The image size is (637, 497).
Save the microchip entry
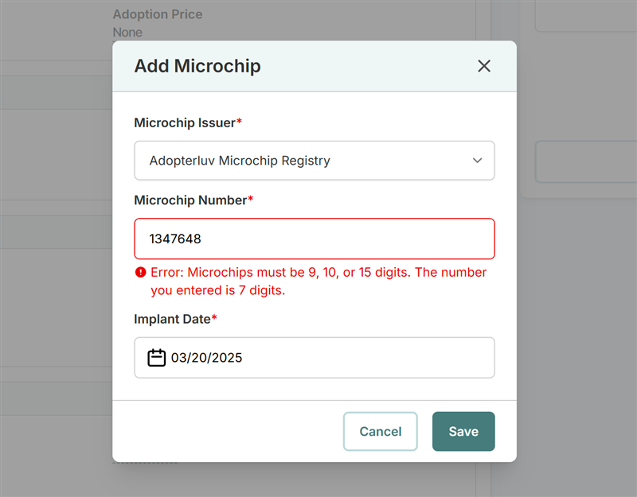pos(463,431)
